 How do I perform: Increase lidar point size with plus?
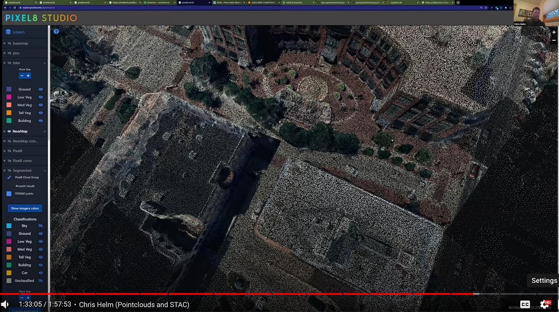tap(28, 76)
